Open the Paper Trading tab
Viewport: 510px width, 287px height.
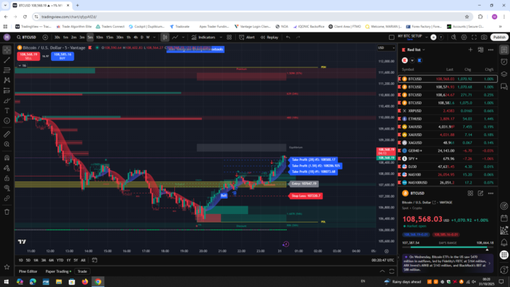58,271
